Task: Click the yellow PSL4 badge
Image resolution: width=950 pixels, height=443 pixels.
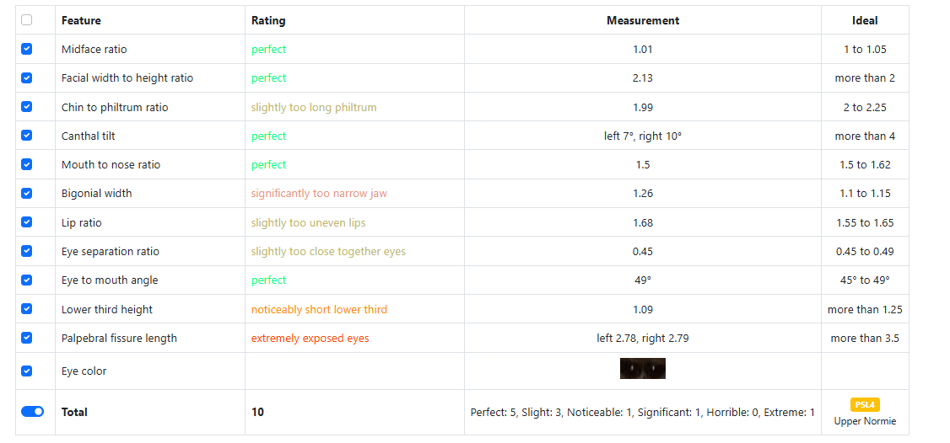Action: point(865,404)
